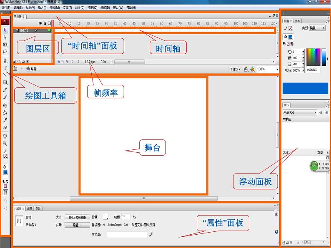
Task: Click 设置... publish settings button
Action: [x=77, y=225]
